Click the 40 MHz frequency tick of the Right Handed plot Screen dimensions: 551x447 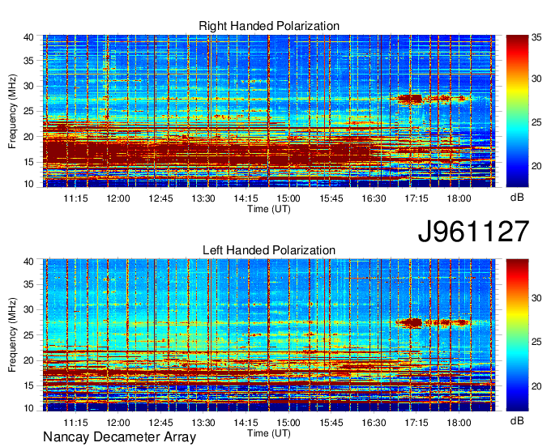[x=28, y=37]
